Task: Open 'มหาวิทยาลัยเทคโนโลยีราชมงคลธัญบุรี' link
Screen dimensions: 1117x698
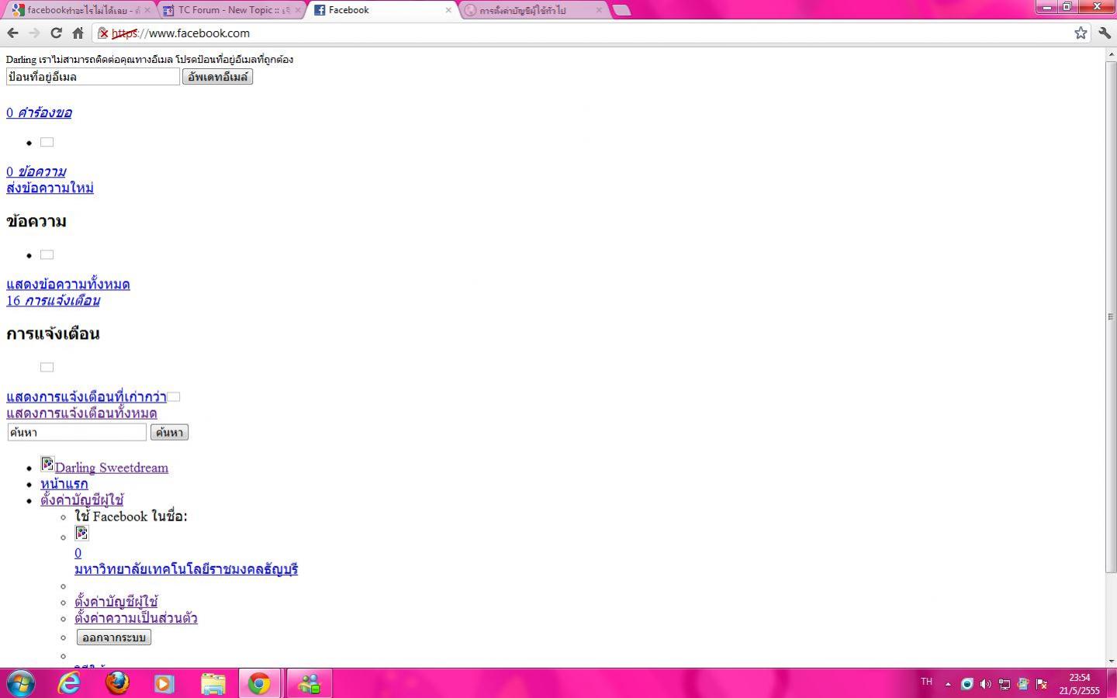Action: coord(186,569)
